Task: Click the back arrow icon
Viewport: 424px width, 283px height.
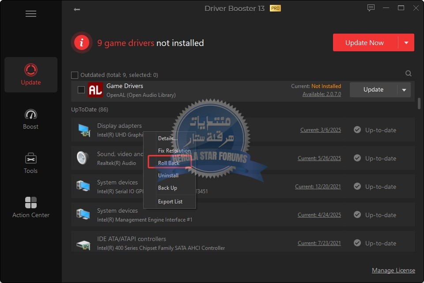Action: (77, 9)
